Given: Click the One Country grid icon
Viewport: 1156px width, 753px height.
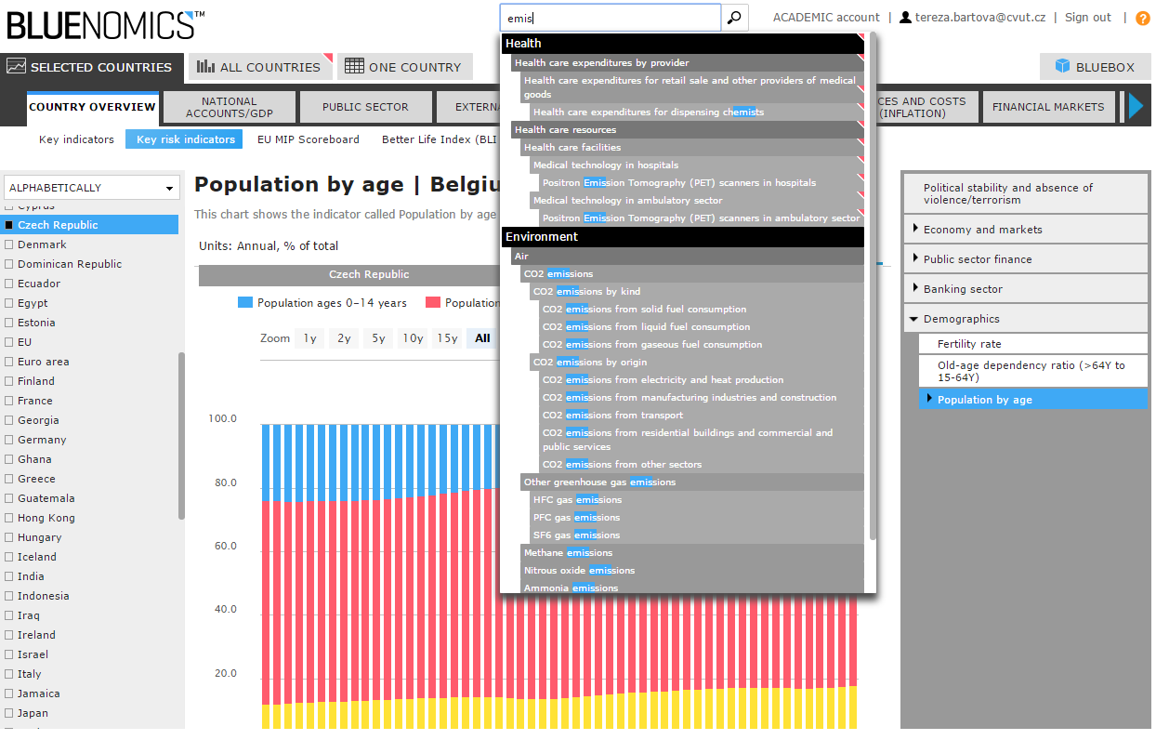Looking at the screenshot, I should 354,67.
